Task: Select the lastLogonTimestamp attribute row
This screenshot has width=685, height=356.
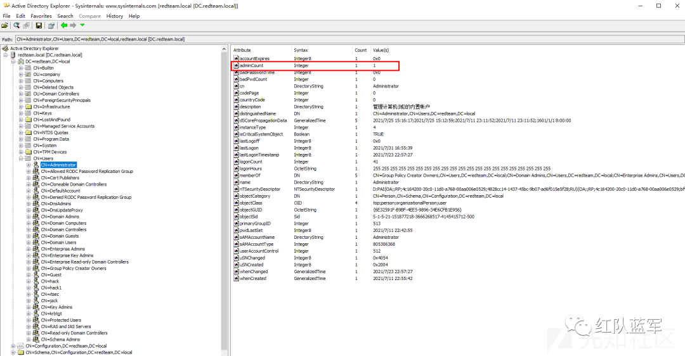Action: tap(459, 155)
